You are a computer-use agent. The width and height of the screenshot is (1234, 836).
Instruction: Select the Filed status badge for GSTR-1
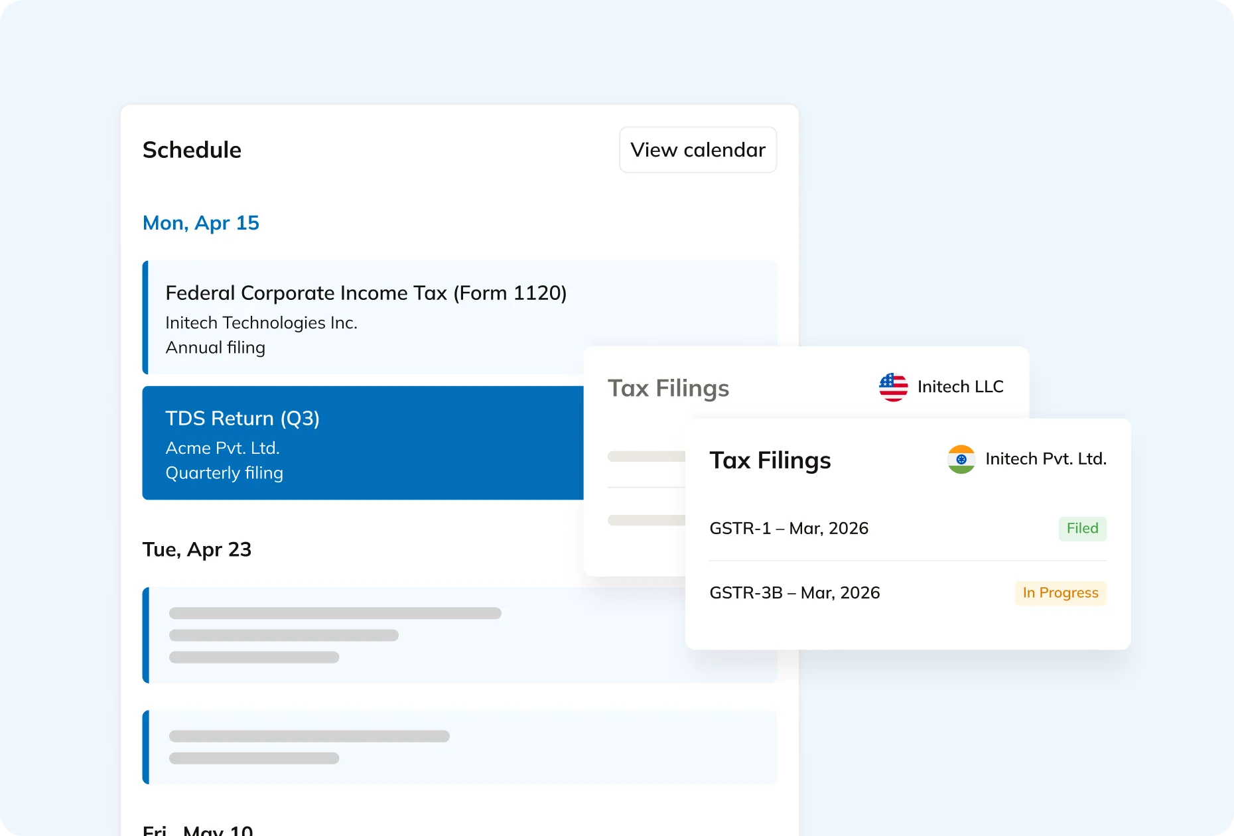pyautogui.click(x=1082, y=528)
